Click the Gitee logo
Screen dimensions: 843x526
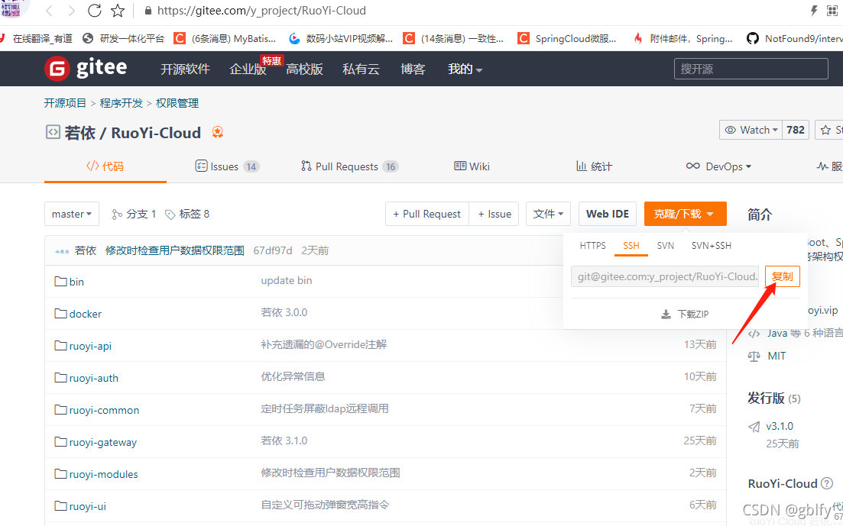[86, 68]
